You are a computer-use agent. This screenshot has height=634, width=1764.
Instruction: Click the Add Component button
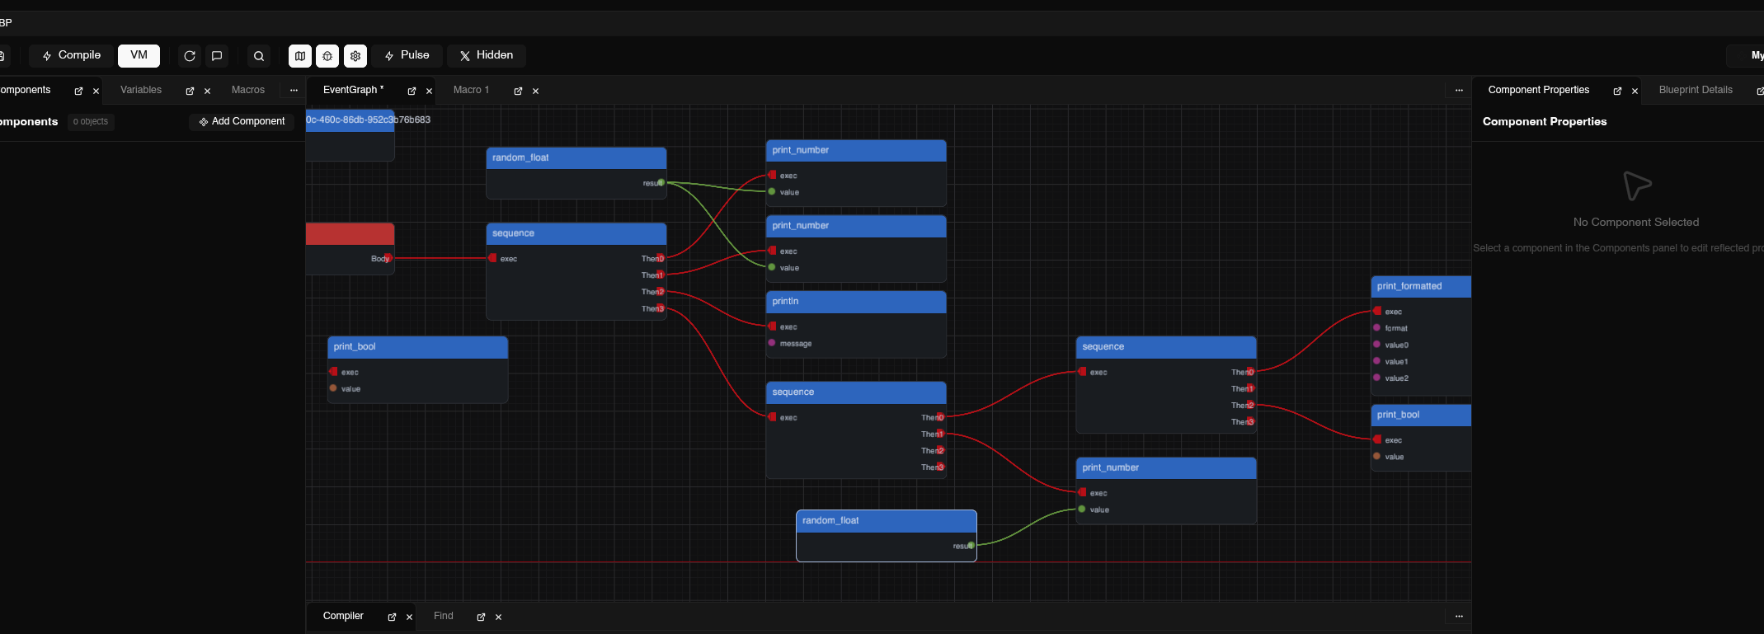click(242, 121)
